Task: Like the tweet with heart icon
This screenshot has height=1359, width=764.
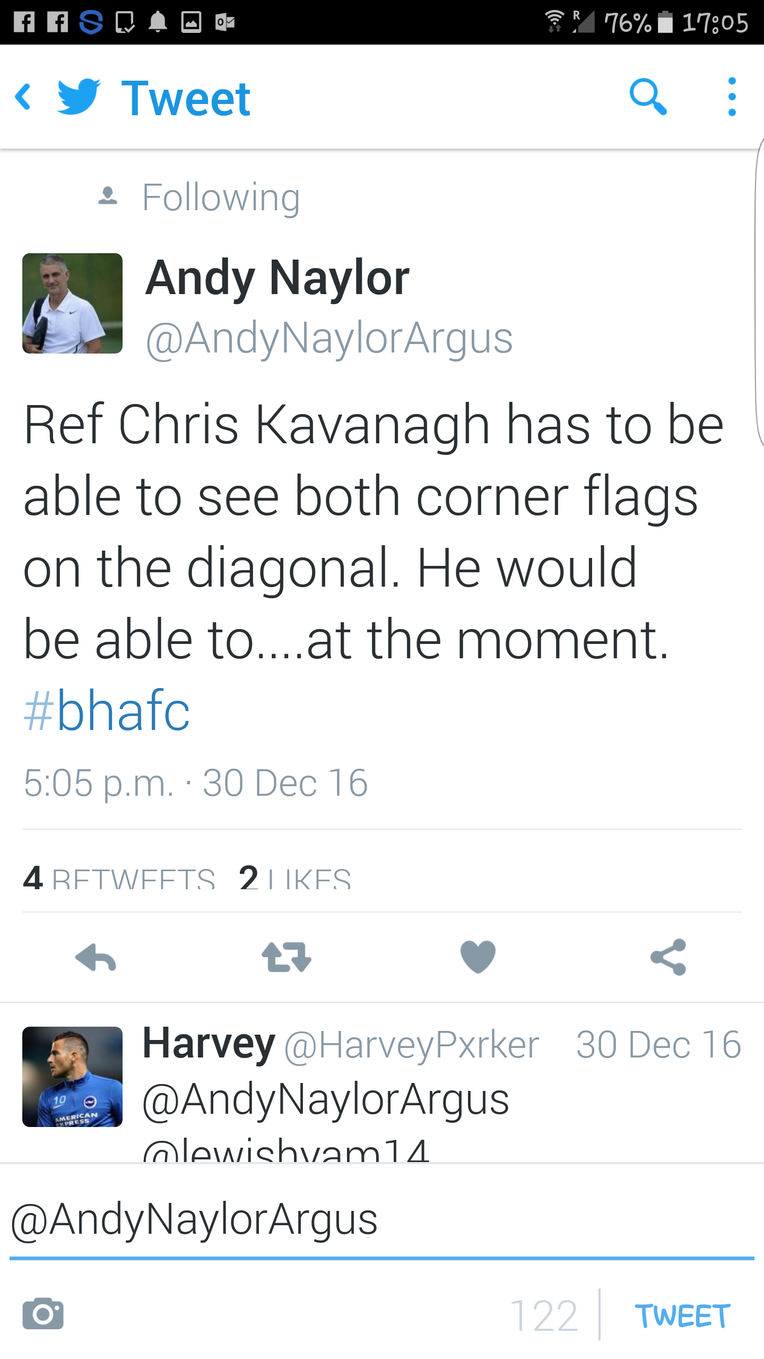Action: pyautogui.click(x=478, y=957)
